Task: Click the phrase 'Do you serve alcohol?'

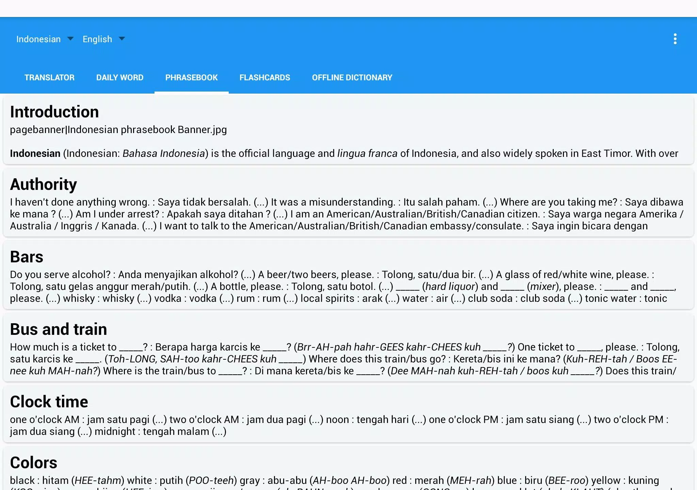Action: coord(60,275)
